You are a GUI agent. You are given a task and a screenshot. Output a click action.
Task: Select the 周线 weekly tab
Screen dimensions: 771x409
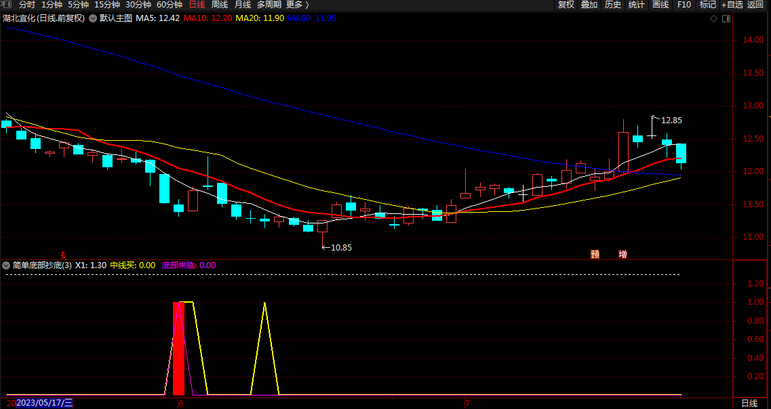(219, 5)
